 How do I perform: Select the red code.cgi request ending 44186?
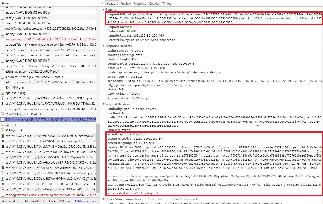click(x=48, y=195)
